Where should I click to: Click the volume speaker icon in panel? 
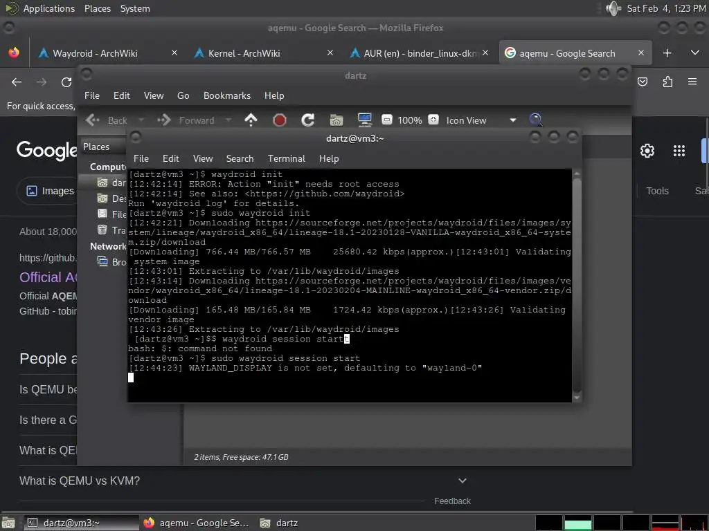[613, 8]
